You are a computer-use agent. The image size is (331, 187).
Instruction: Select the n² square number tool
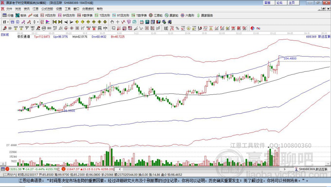[x=55, y=28]
